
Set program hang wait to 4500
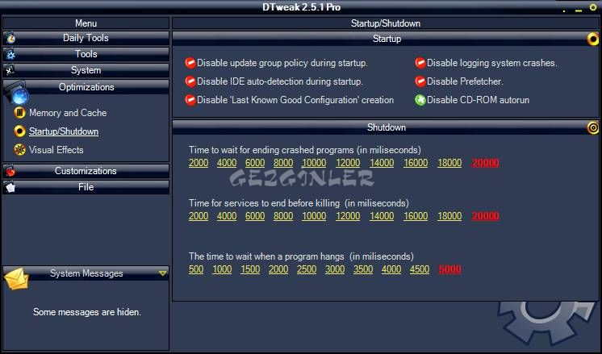pyautogui.click(x=420, y=269)
